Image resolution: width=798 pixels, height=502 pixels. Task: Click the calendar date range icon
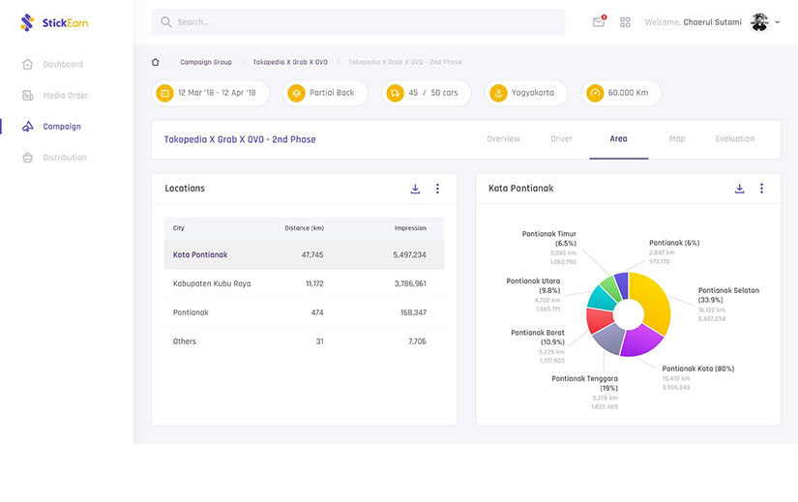[164, 93]
